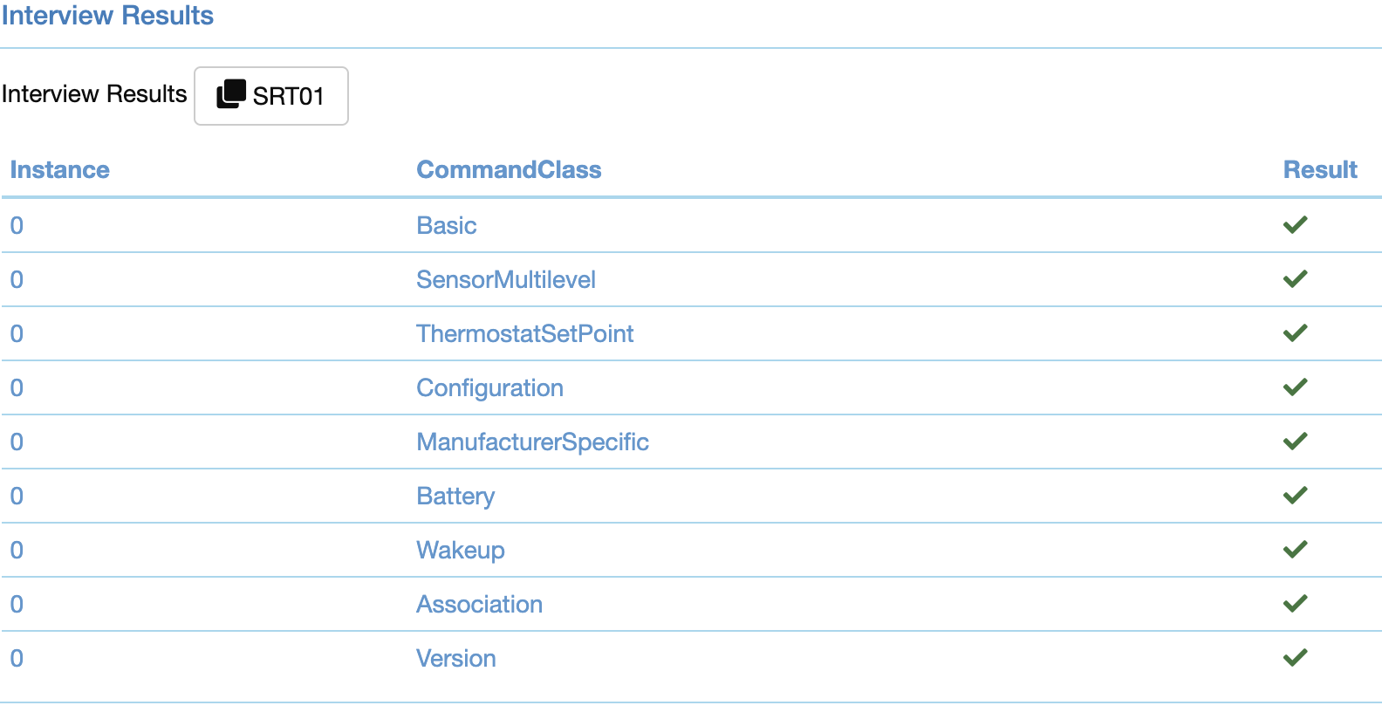Click instance 0 in the Basic row
Screen dimensions: 1382x726
16,225
